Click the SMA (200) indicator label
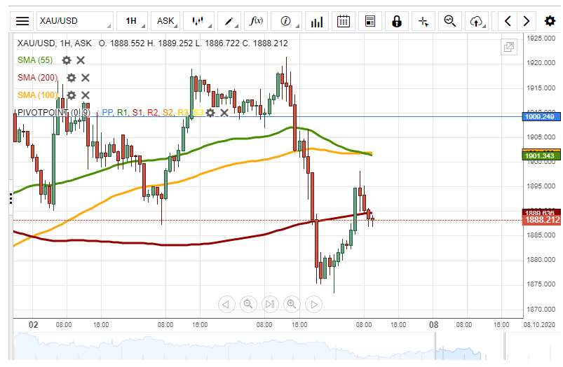The height and width of the screenshot is (367, 563). (x=38, y=78)
